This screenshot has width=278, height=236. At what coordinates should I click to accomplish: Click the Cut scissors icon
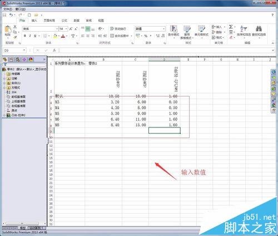tap(15, 27)
